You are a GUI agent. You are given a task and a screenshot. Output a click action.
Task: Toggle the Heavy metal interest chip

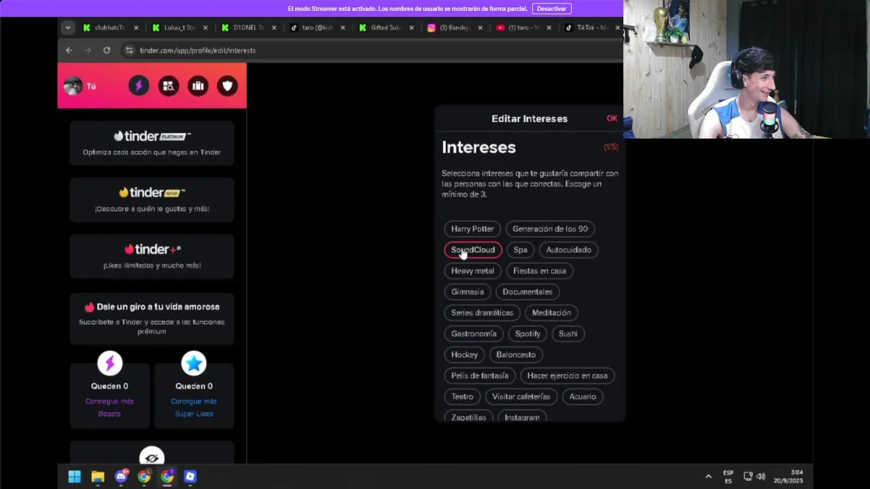[x=472, y=271]
